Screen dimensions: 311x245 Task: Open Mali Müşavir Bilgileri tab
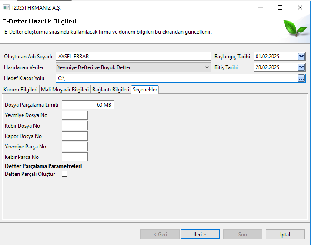(65, 90)
